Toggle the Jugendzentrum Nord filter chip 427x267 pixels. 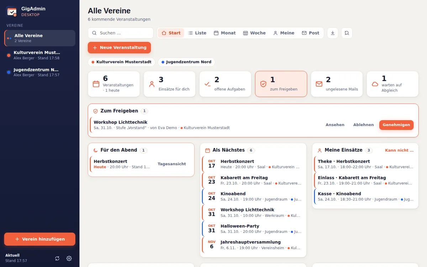(186, 62)
